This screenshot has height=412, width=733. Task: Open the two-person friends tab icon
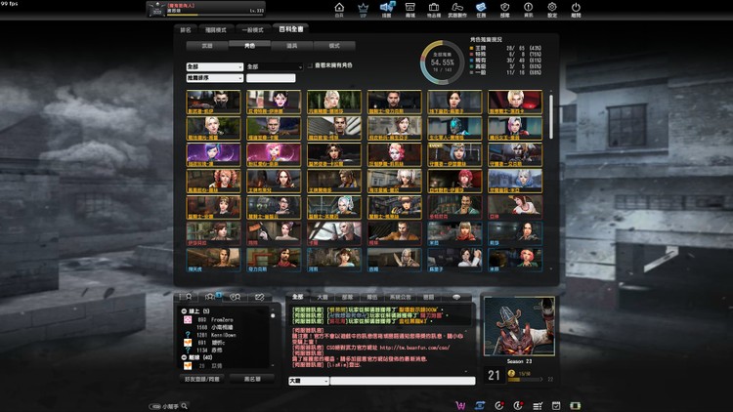[236, 297]
